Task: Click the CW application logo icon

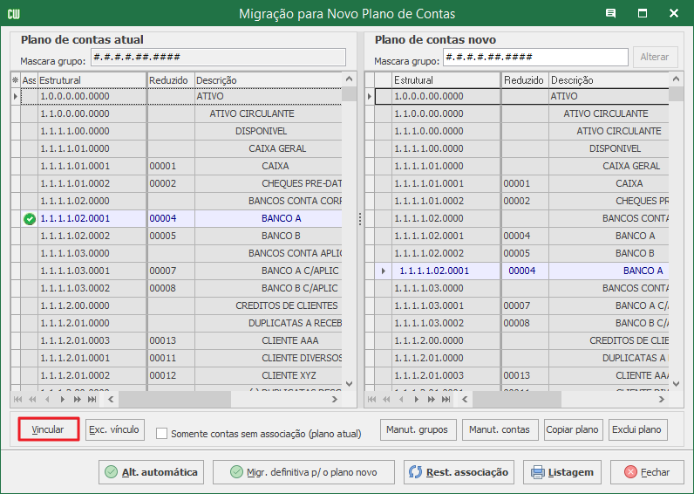Action: (13, 14)
